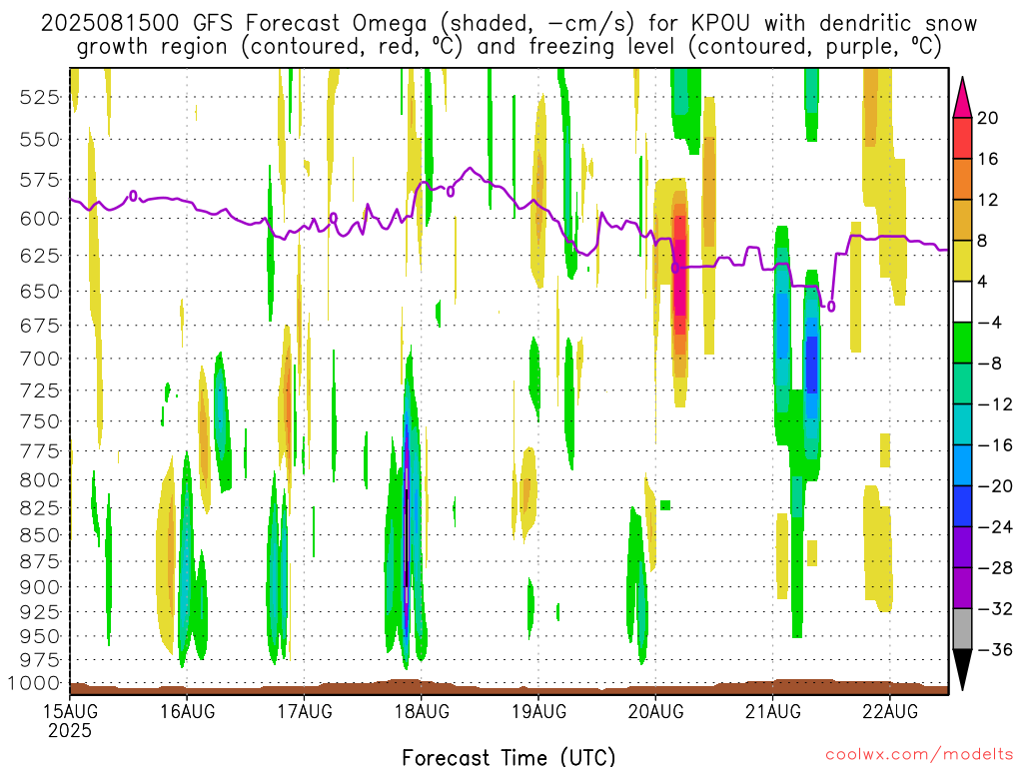Screen dimensions: 1023x767
Task: Click the 750 pressure level label
Action: coord(40,421)
